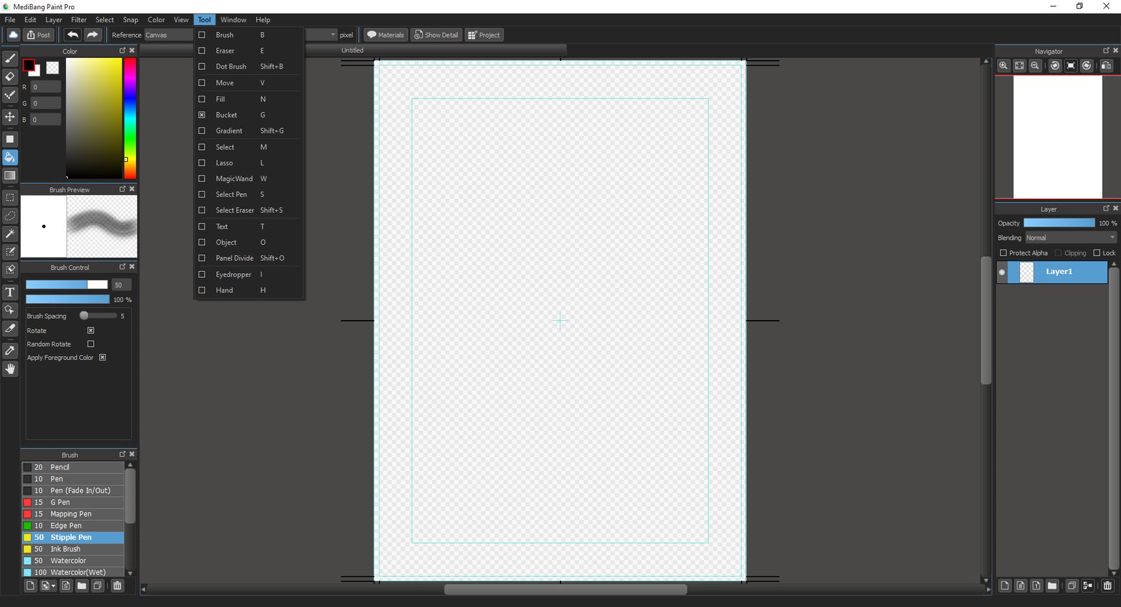The width and height of the screenshot is (1121, 607).
Task: Click the R value input field
Action: point(46,87)
